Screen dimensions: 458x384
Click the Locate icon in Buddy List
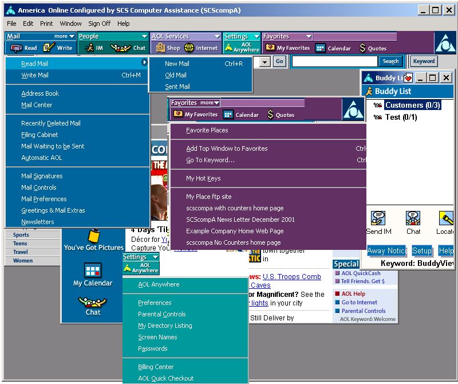click(446, 218)
